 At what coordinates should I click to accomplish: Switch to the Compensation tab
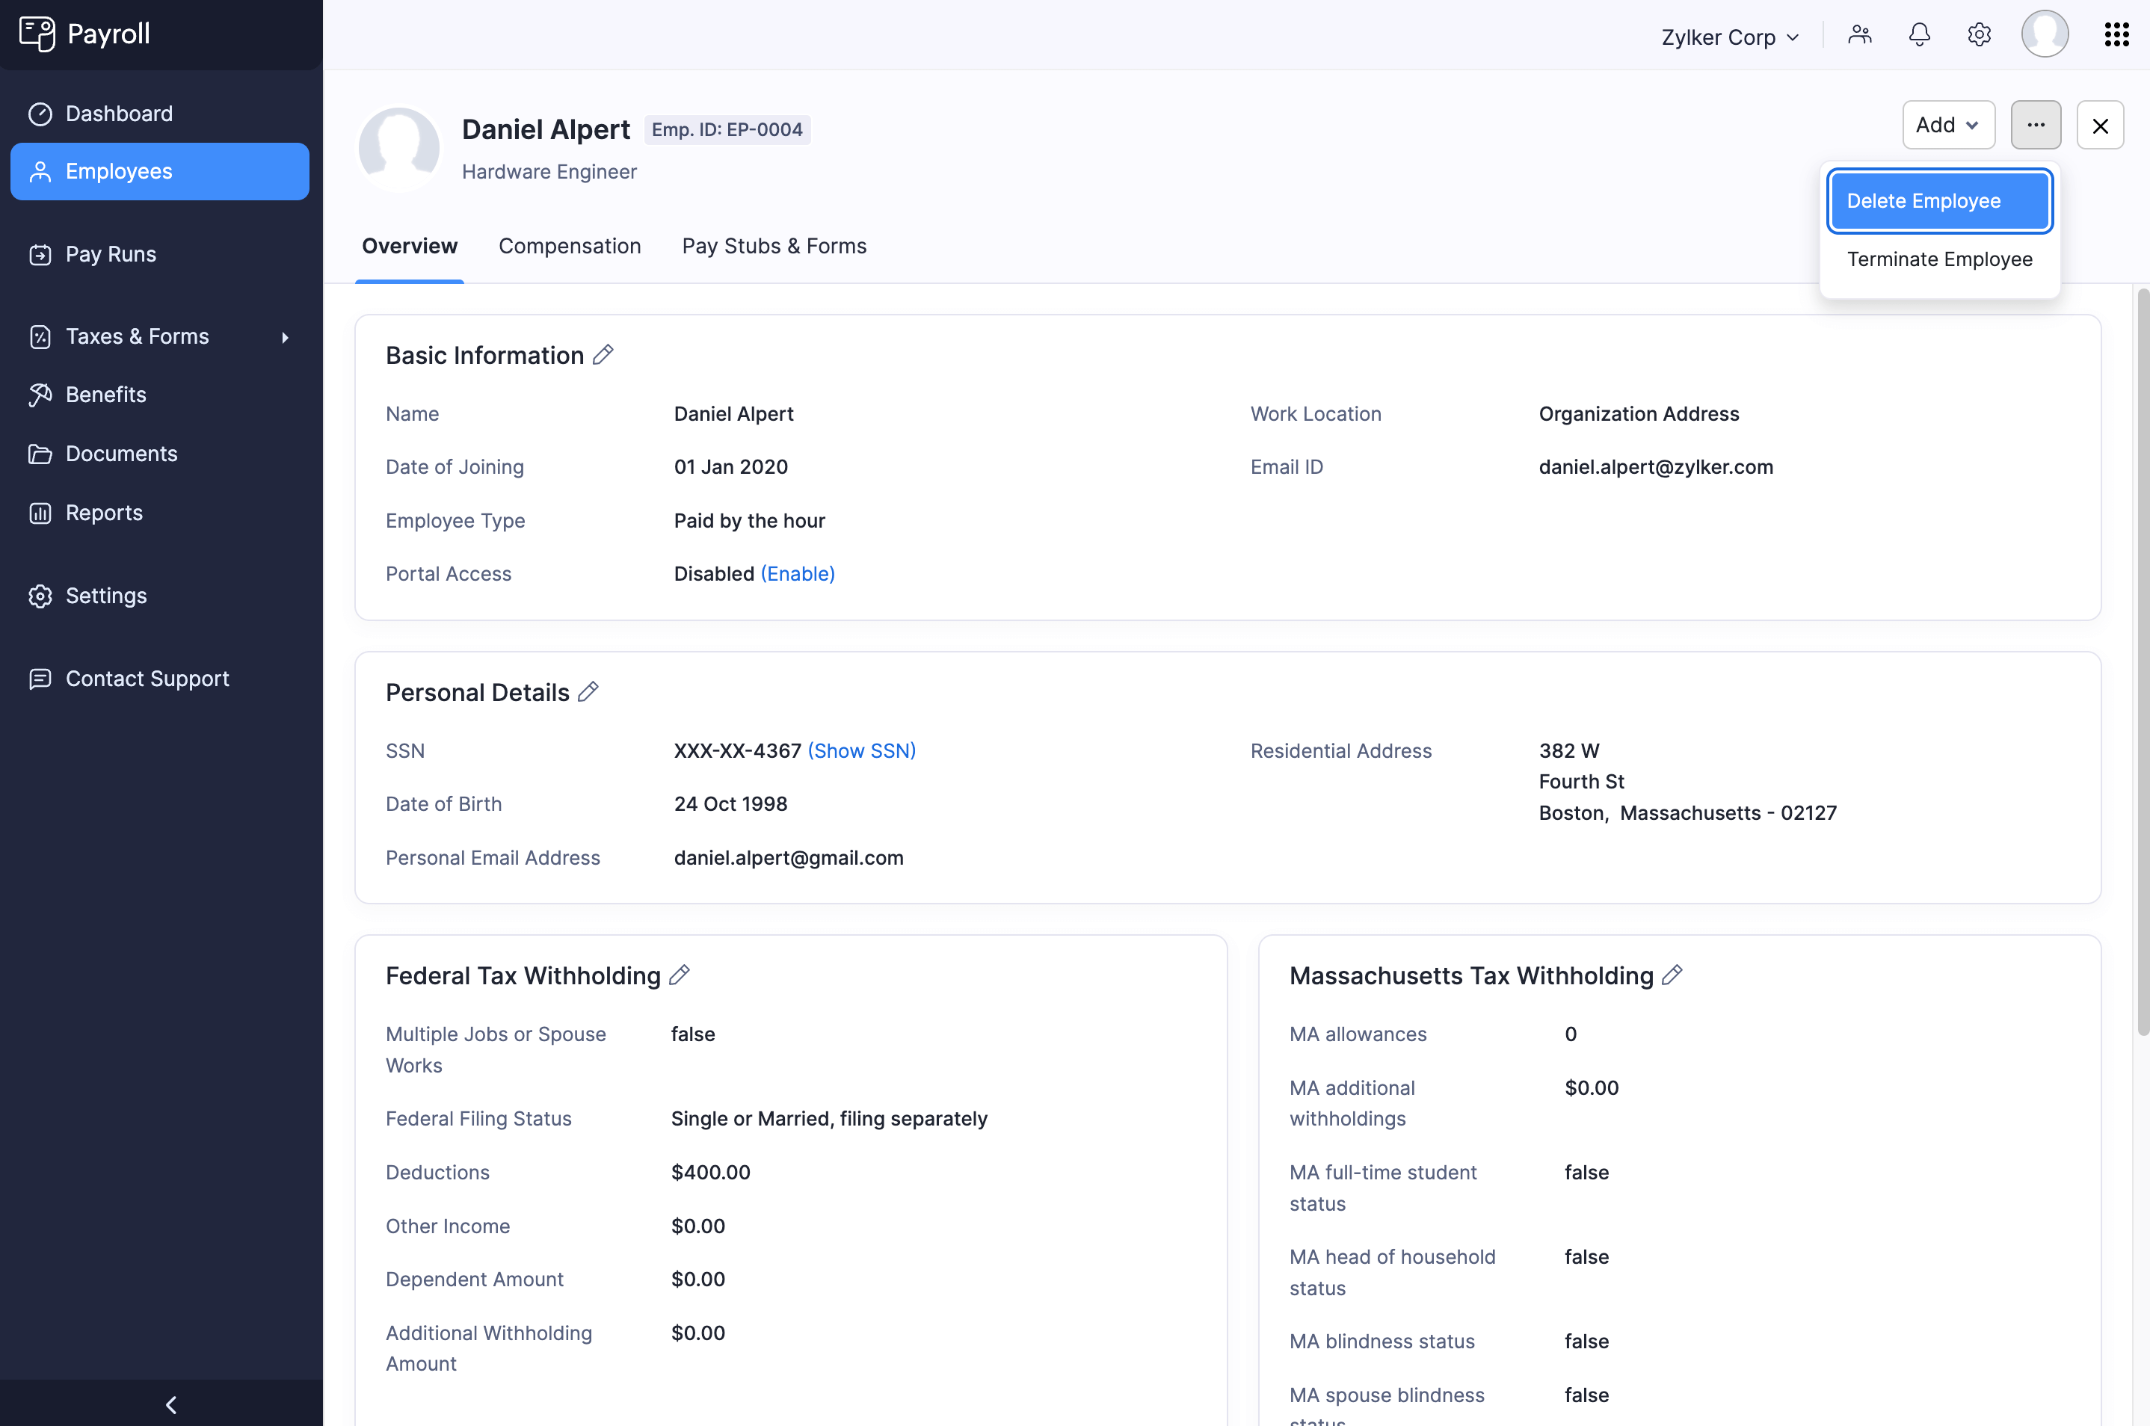click(x=570, y=246)
